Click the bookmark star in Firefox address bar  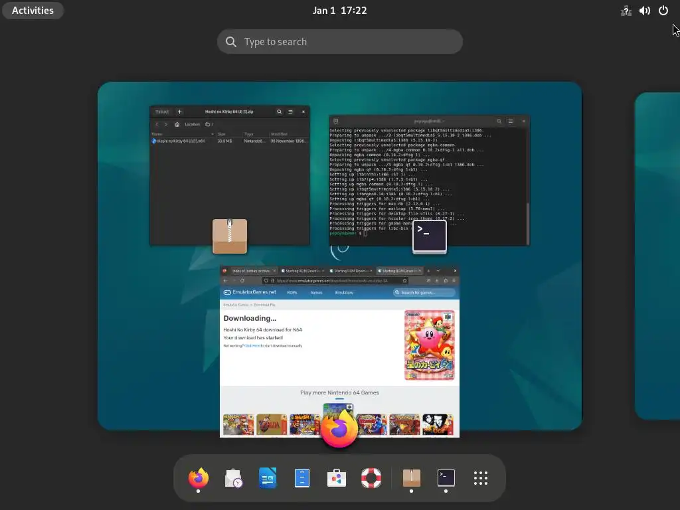click(x=404, y=281)
